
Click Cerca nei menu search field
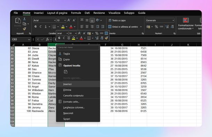coord(78,48)
